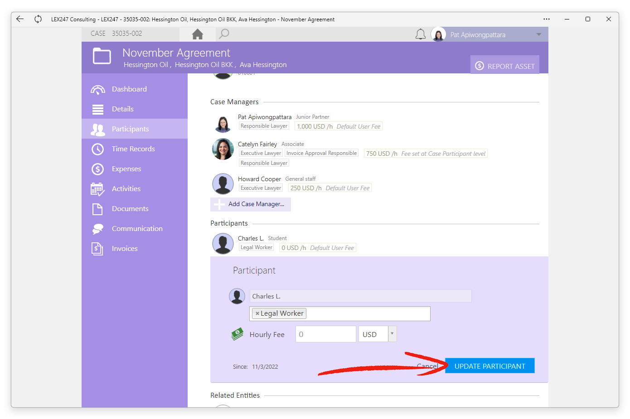Click the 0 USD /h fee tag

[x=318, y=248]
